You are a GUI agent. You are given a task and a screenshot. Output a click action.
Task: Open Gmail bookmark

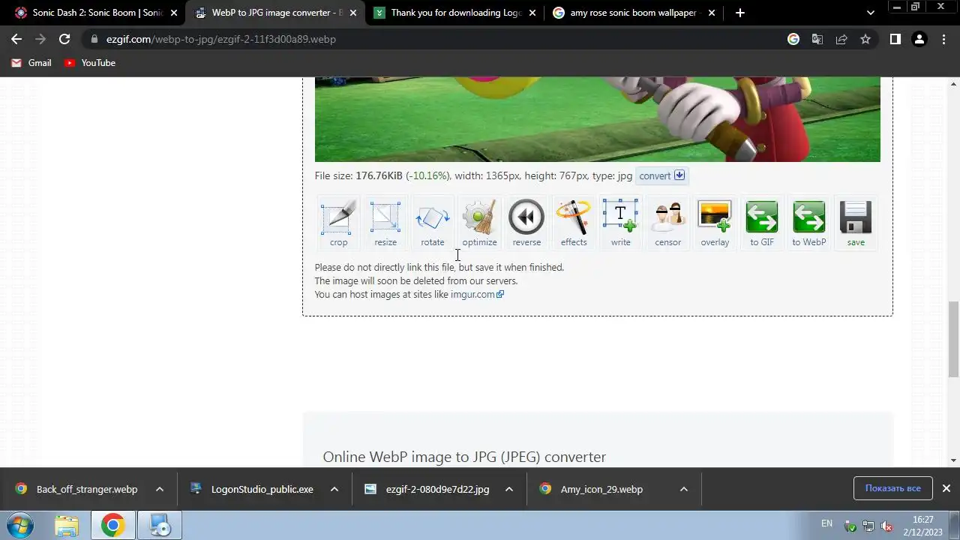[31, 63]
